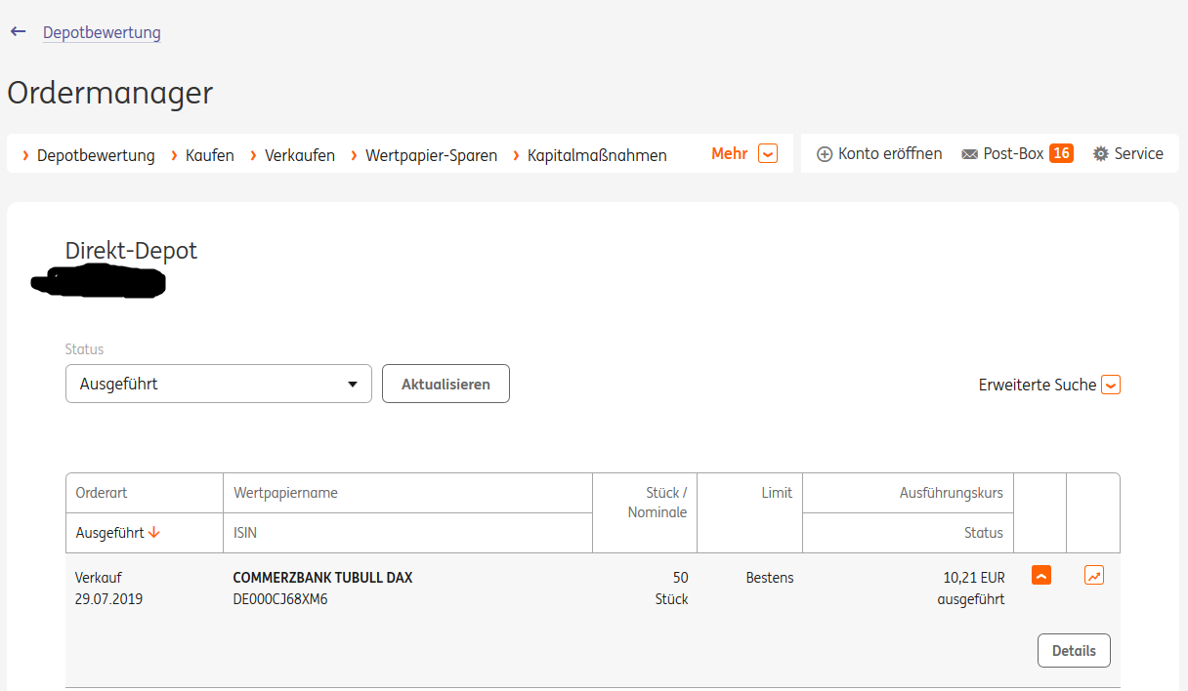Viewport: 1188px width, 691px height.
Task: Open the Status dropdown showing Ausgeführt
Action: click(x=218, y=384)
